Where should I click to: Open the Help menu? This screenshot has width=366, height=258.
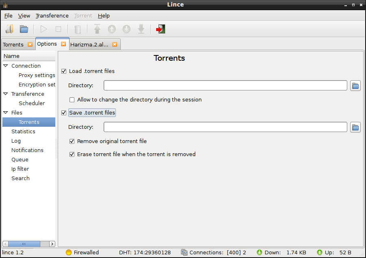pos(104,15)
